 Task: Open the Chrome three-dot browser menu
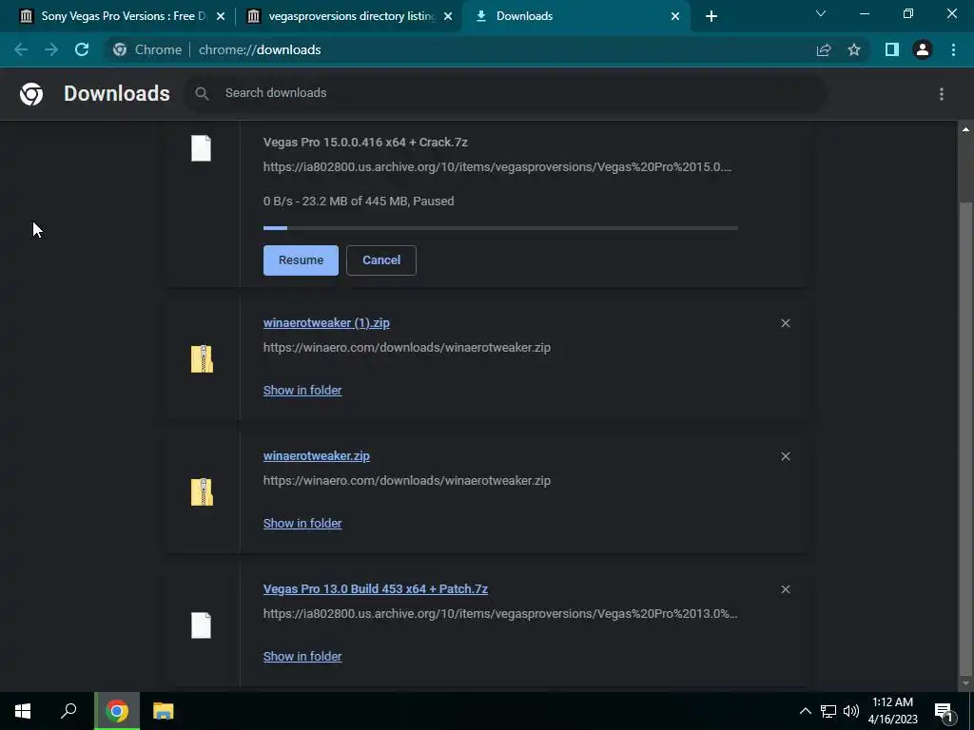pyautogui.click(x=953, y=49)
